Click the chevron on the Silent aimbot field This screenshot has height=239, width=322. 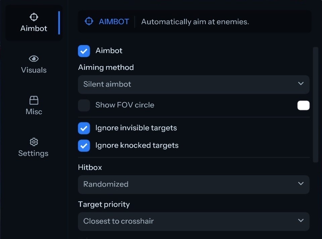[x=301, y=84]
